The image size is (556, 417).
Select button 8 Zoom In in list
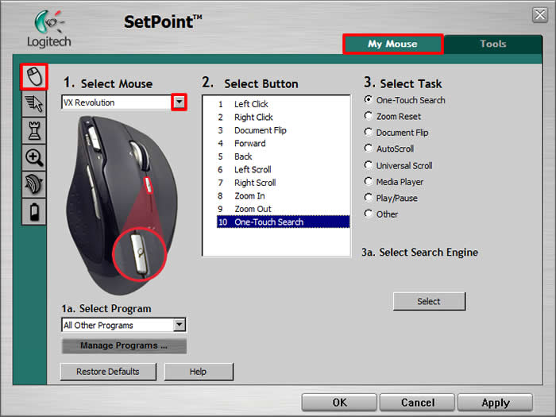283,196
